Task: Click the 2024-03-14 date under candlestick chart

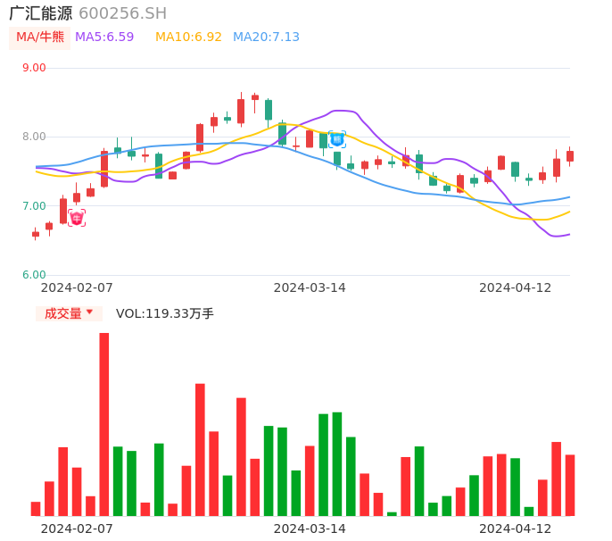Action: pyautogui.click(x=310, y=287)
